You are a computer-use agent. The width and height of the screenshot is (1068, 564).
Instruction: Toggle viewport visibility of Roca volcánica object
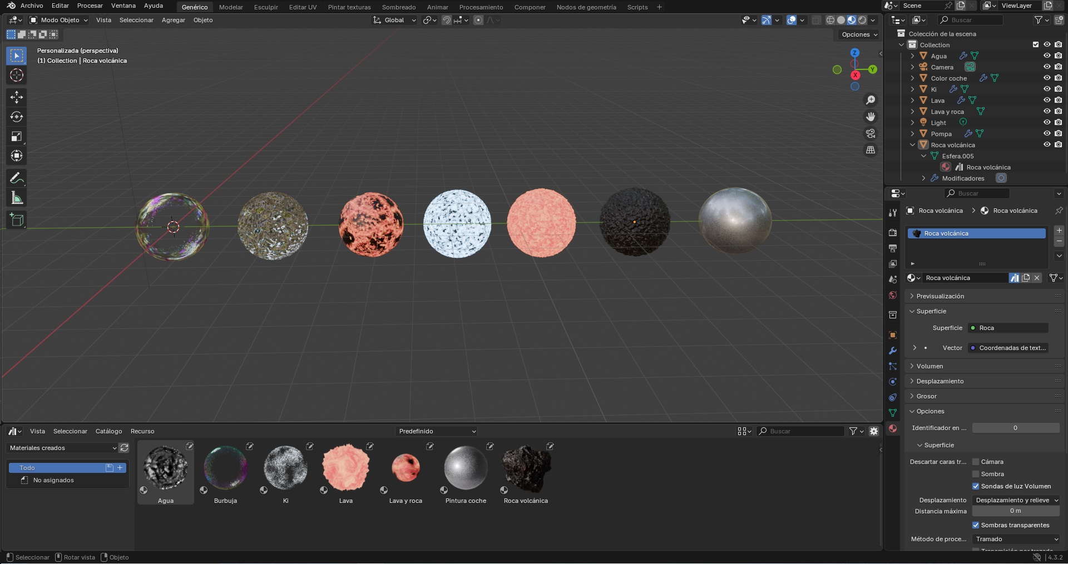point(1047,144)
